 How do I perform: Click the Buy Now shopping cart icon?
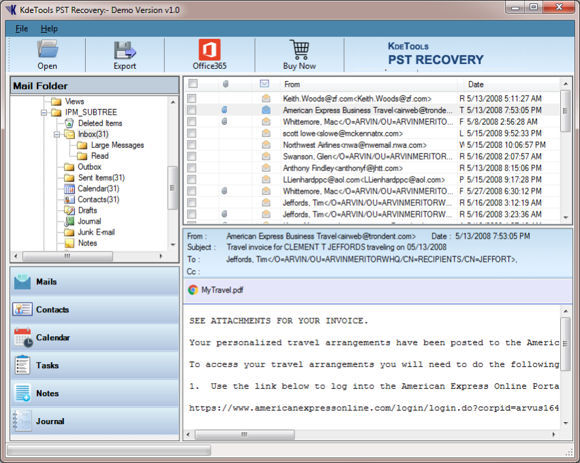coord(299,50)
